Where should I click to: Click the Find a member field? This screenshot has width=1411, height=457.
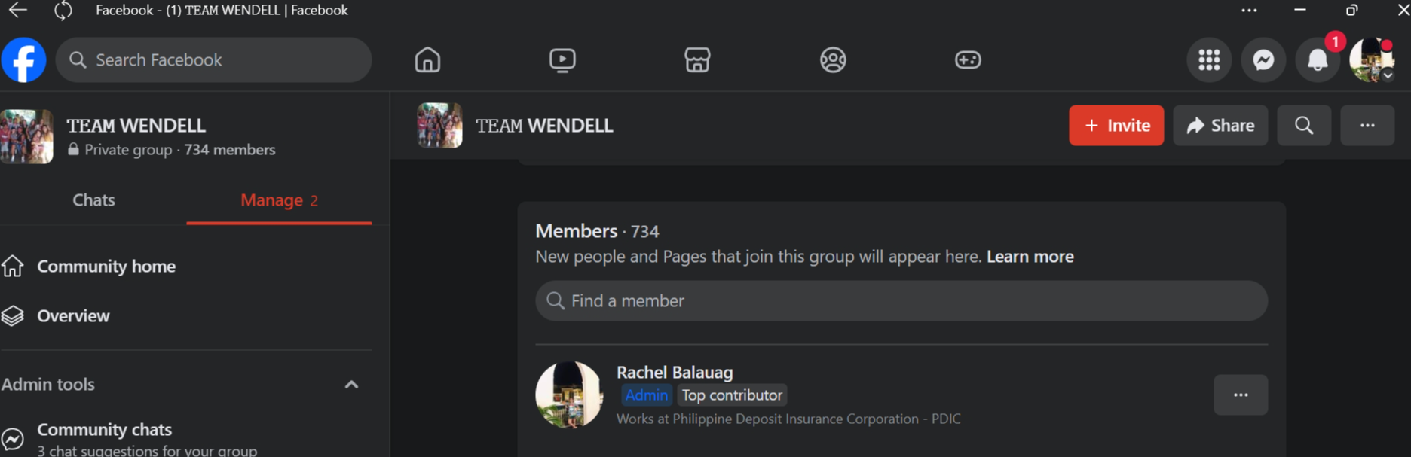pos(901,301)
